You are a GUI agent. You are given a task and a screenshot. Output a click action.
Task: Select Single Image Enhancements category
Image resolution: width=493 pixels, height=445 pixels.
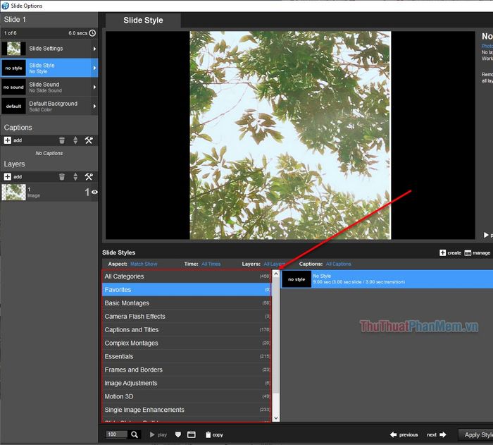pyautogui.click(x=187, y=410)
